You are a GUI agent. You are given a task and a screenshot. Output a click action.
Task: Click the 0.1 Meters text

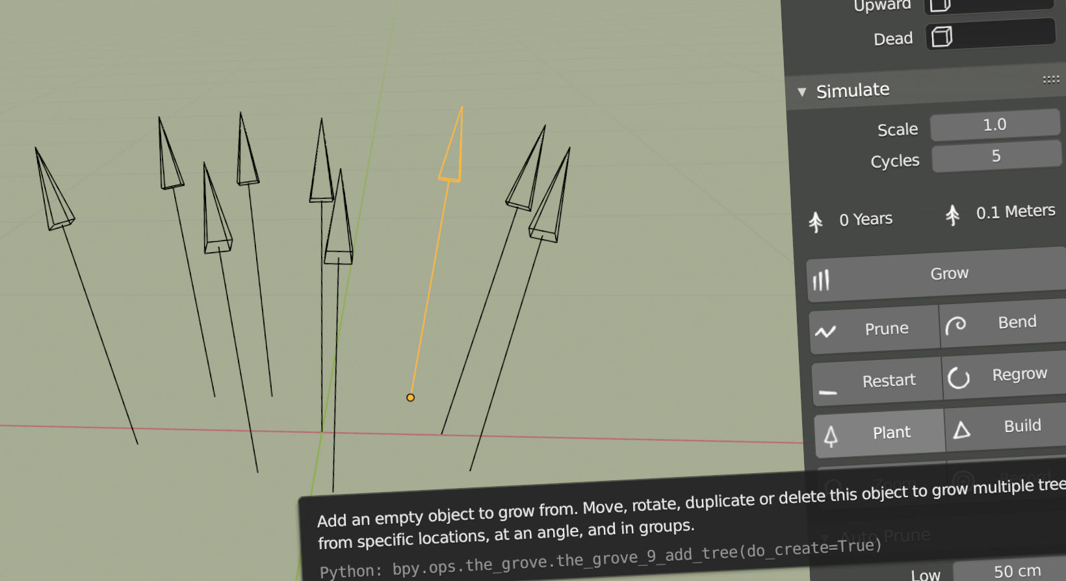pyautogui.click(x=1016, y=212)
